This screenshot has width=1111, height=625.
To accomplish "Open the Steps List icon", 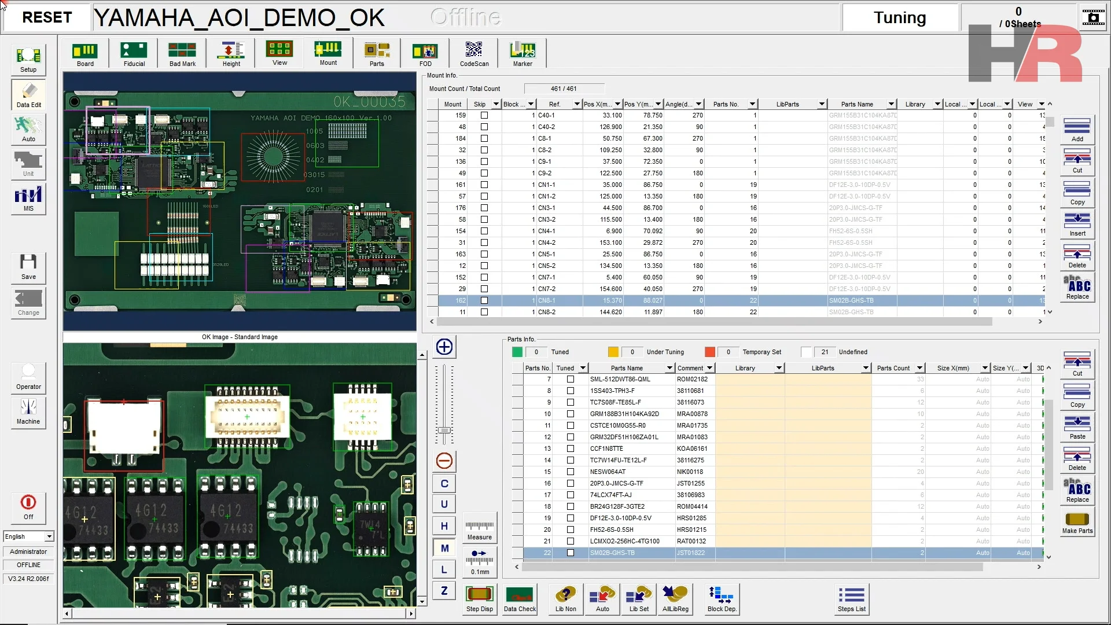I will [x=852, y=599].
